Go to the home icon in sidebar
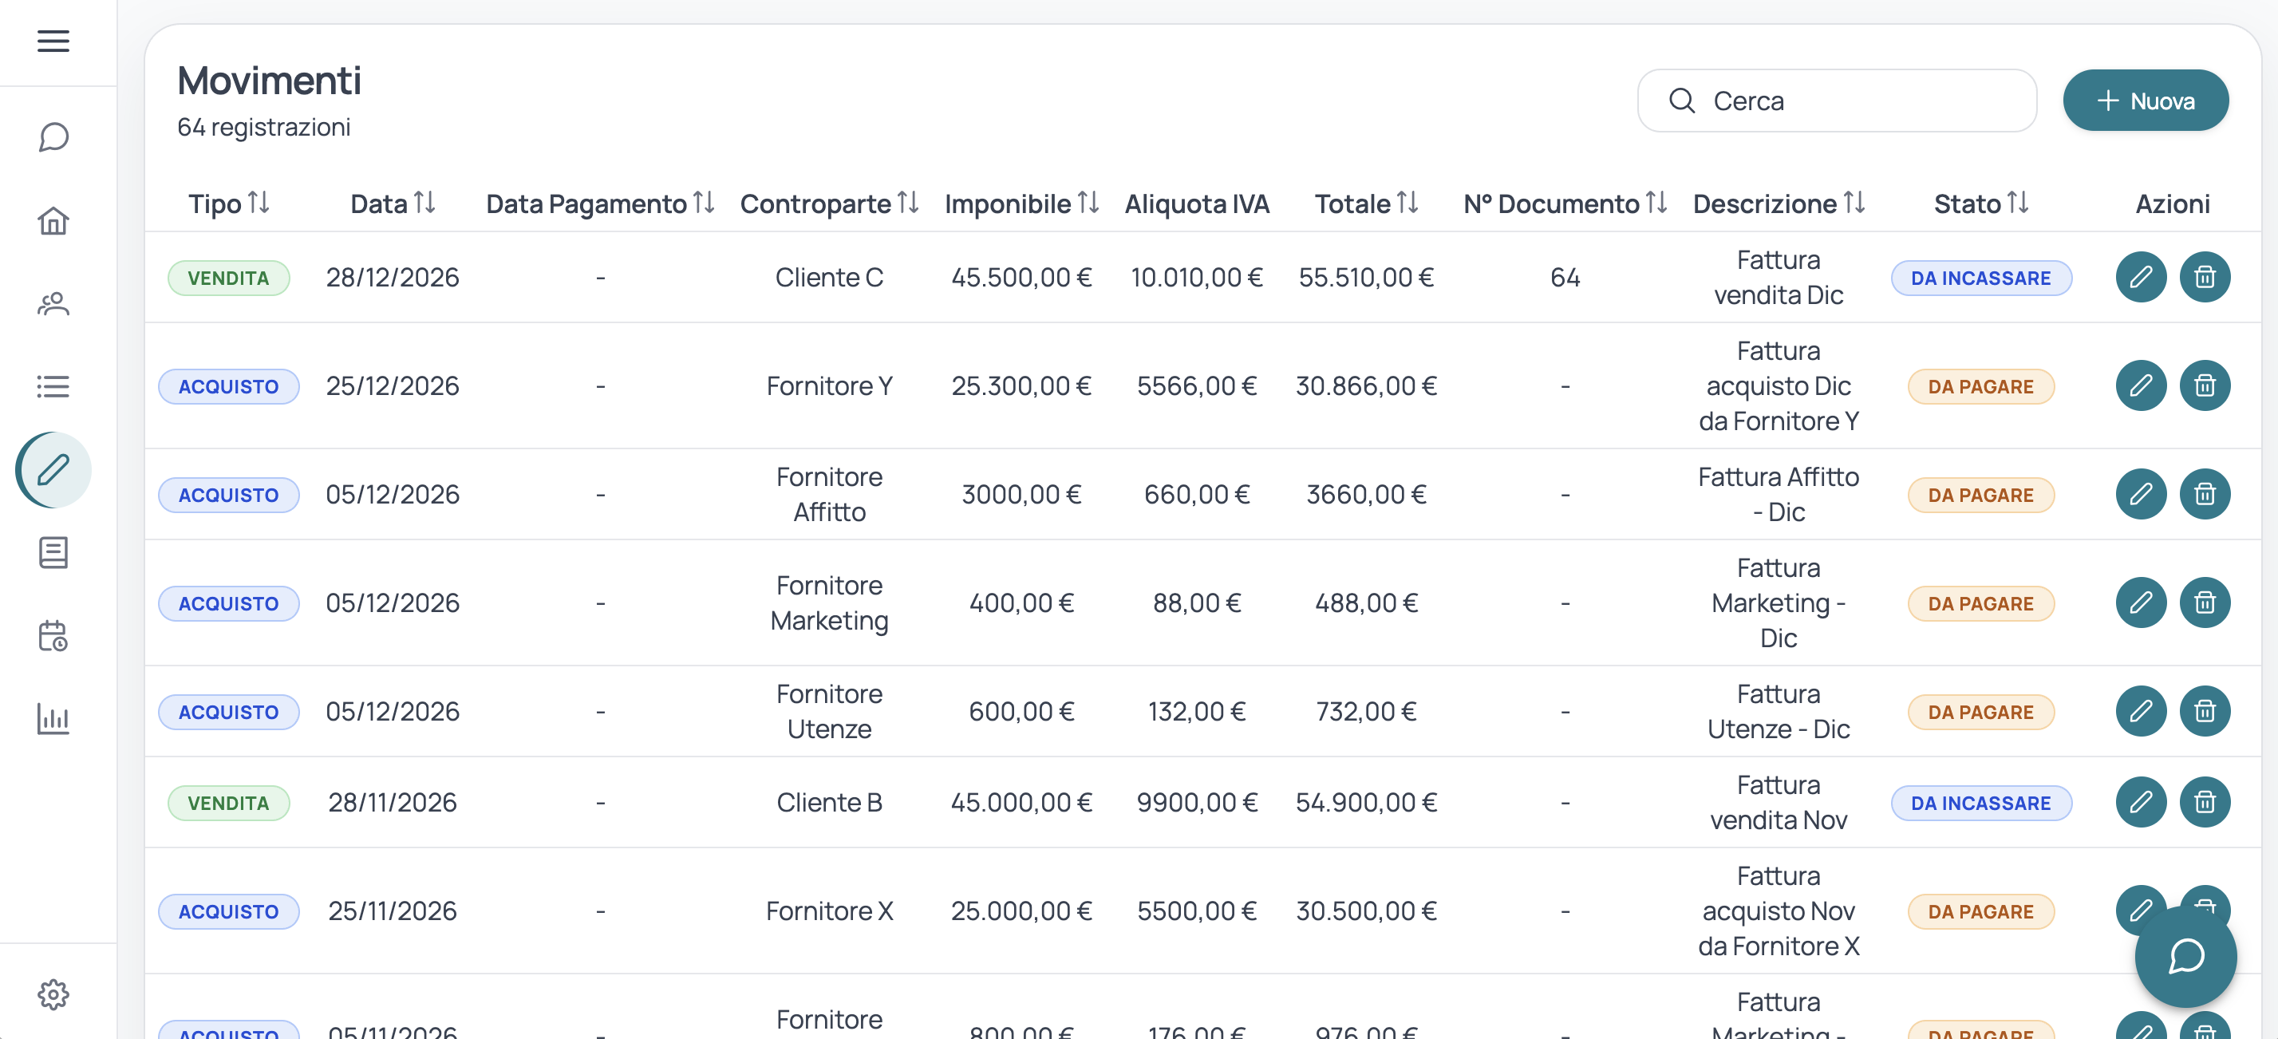2278x1039 pixels. point(53,220)
